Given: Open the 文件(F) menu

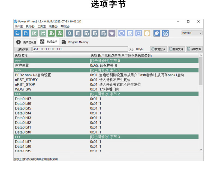Looking at the screenshot, I should 19,26.
